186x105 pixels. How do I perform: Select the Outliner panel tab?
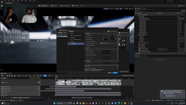(138, 8)
